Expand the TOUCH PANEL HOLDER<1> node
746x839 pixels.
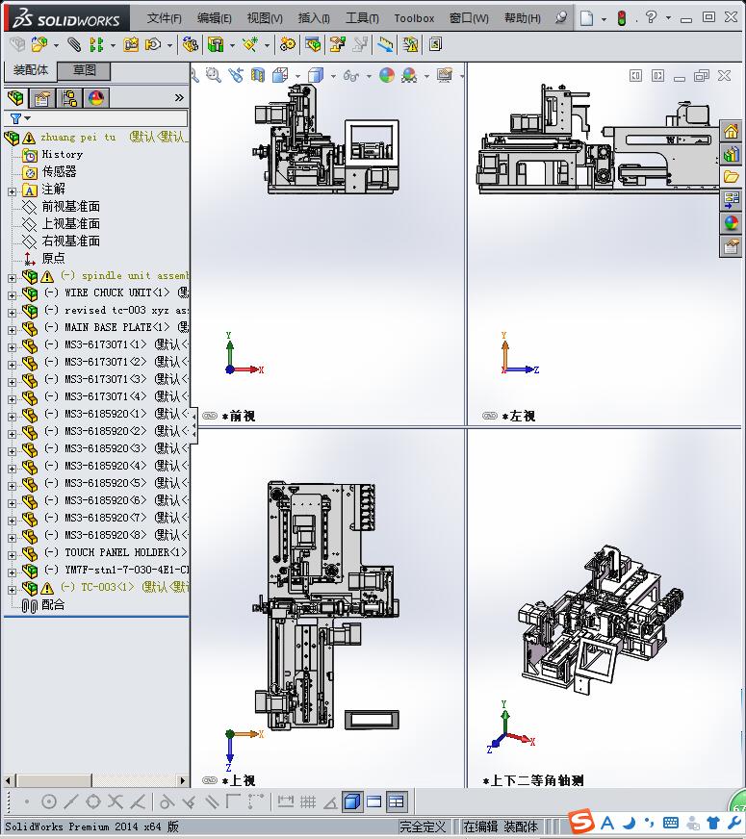click(12, 555)
